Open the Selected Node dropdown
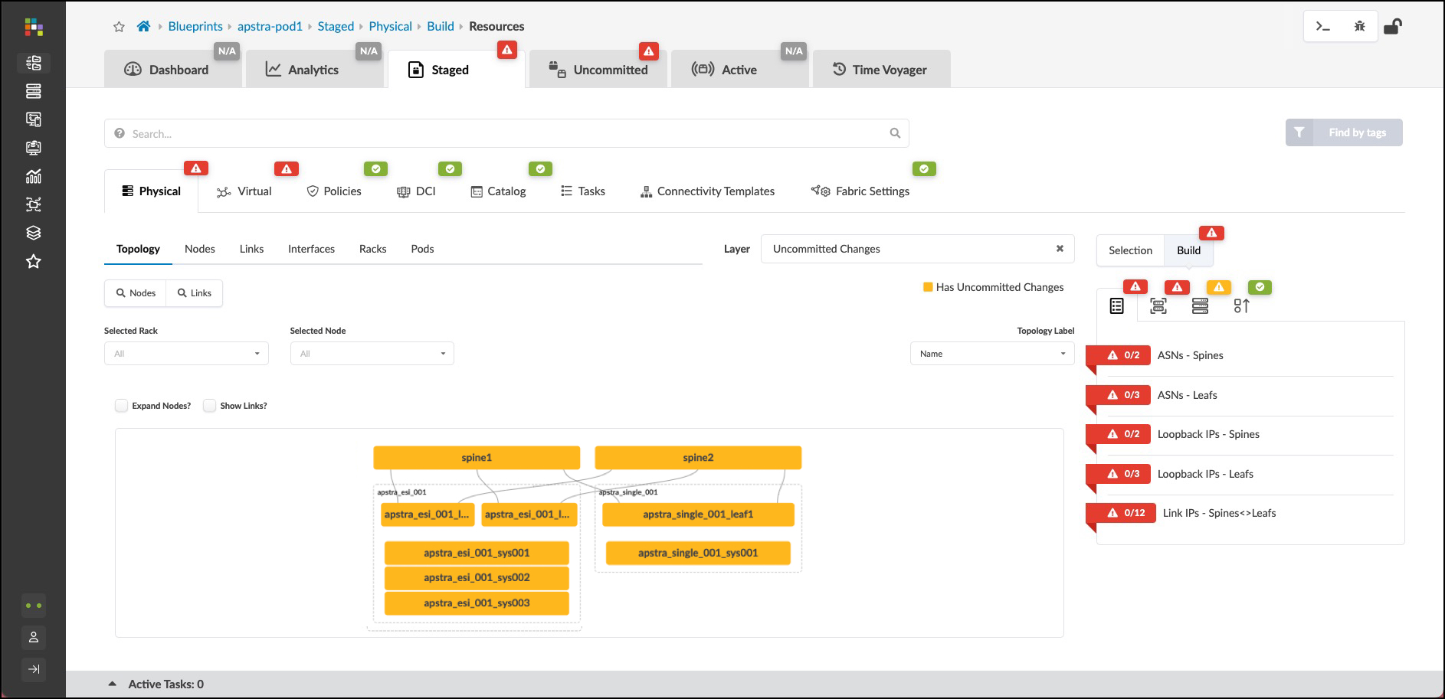This screenshot has width=1445, height=699. (372, 354)
